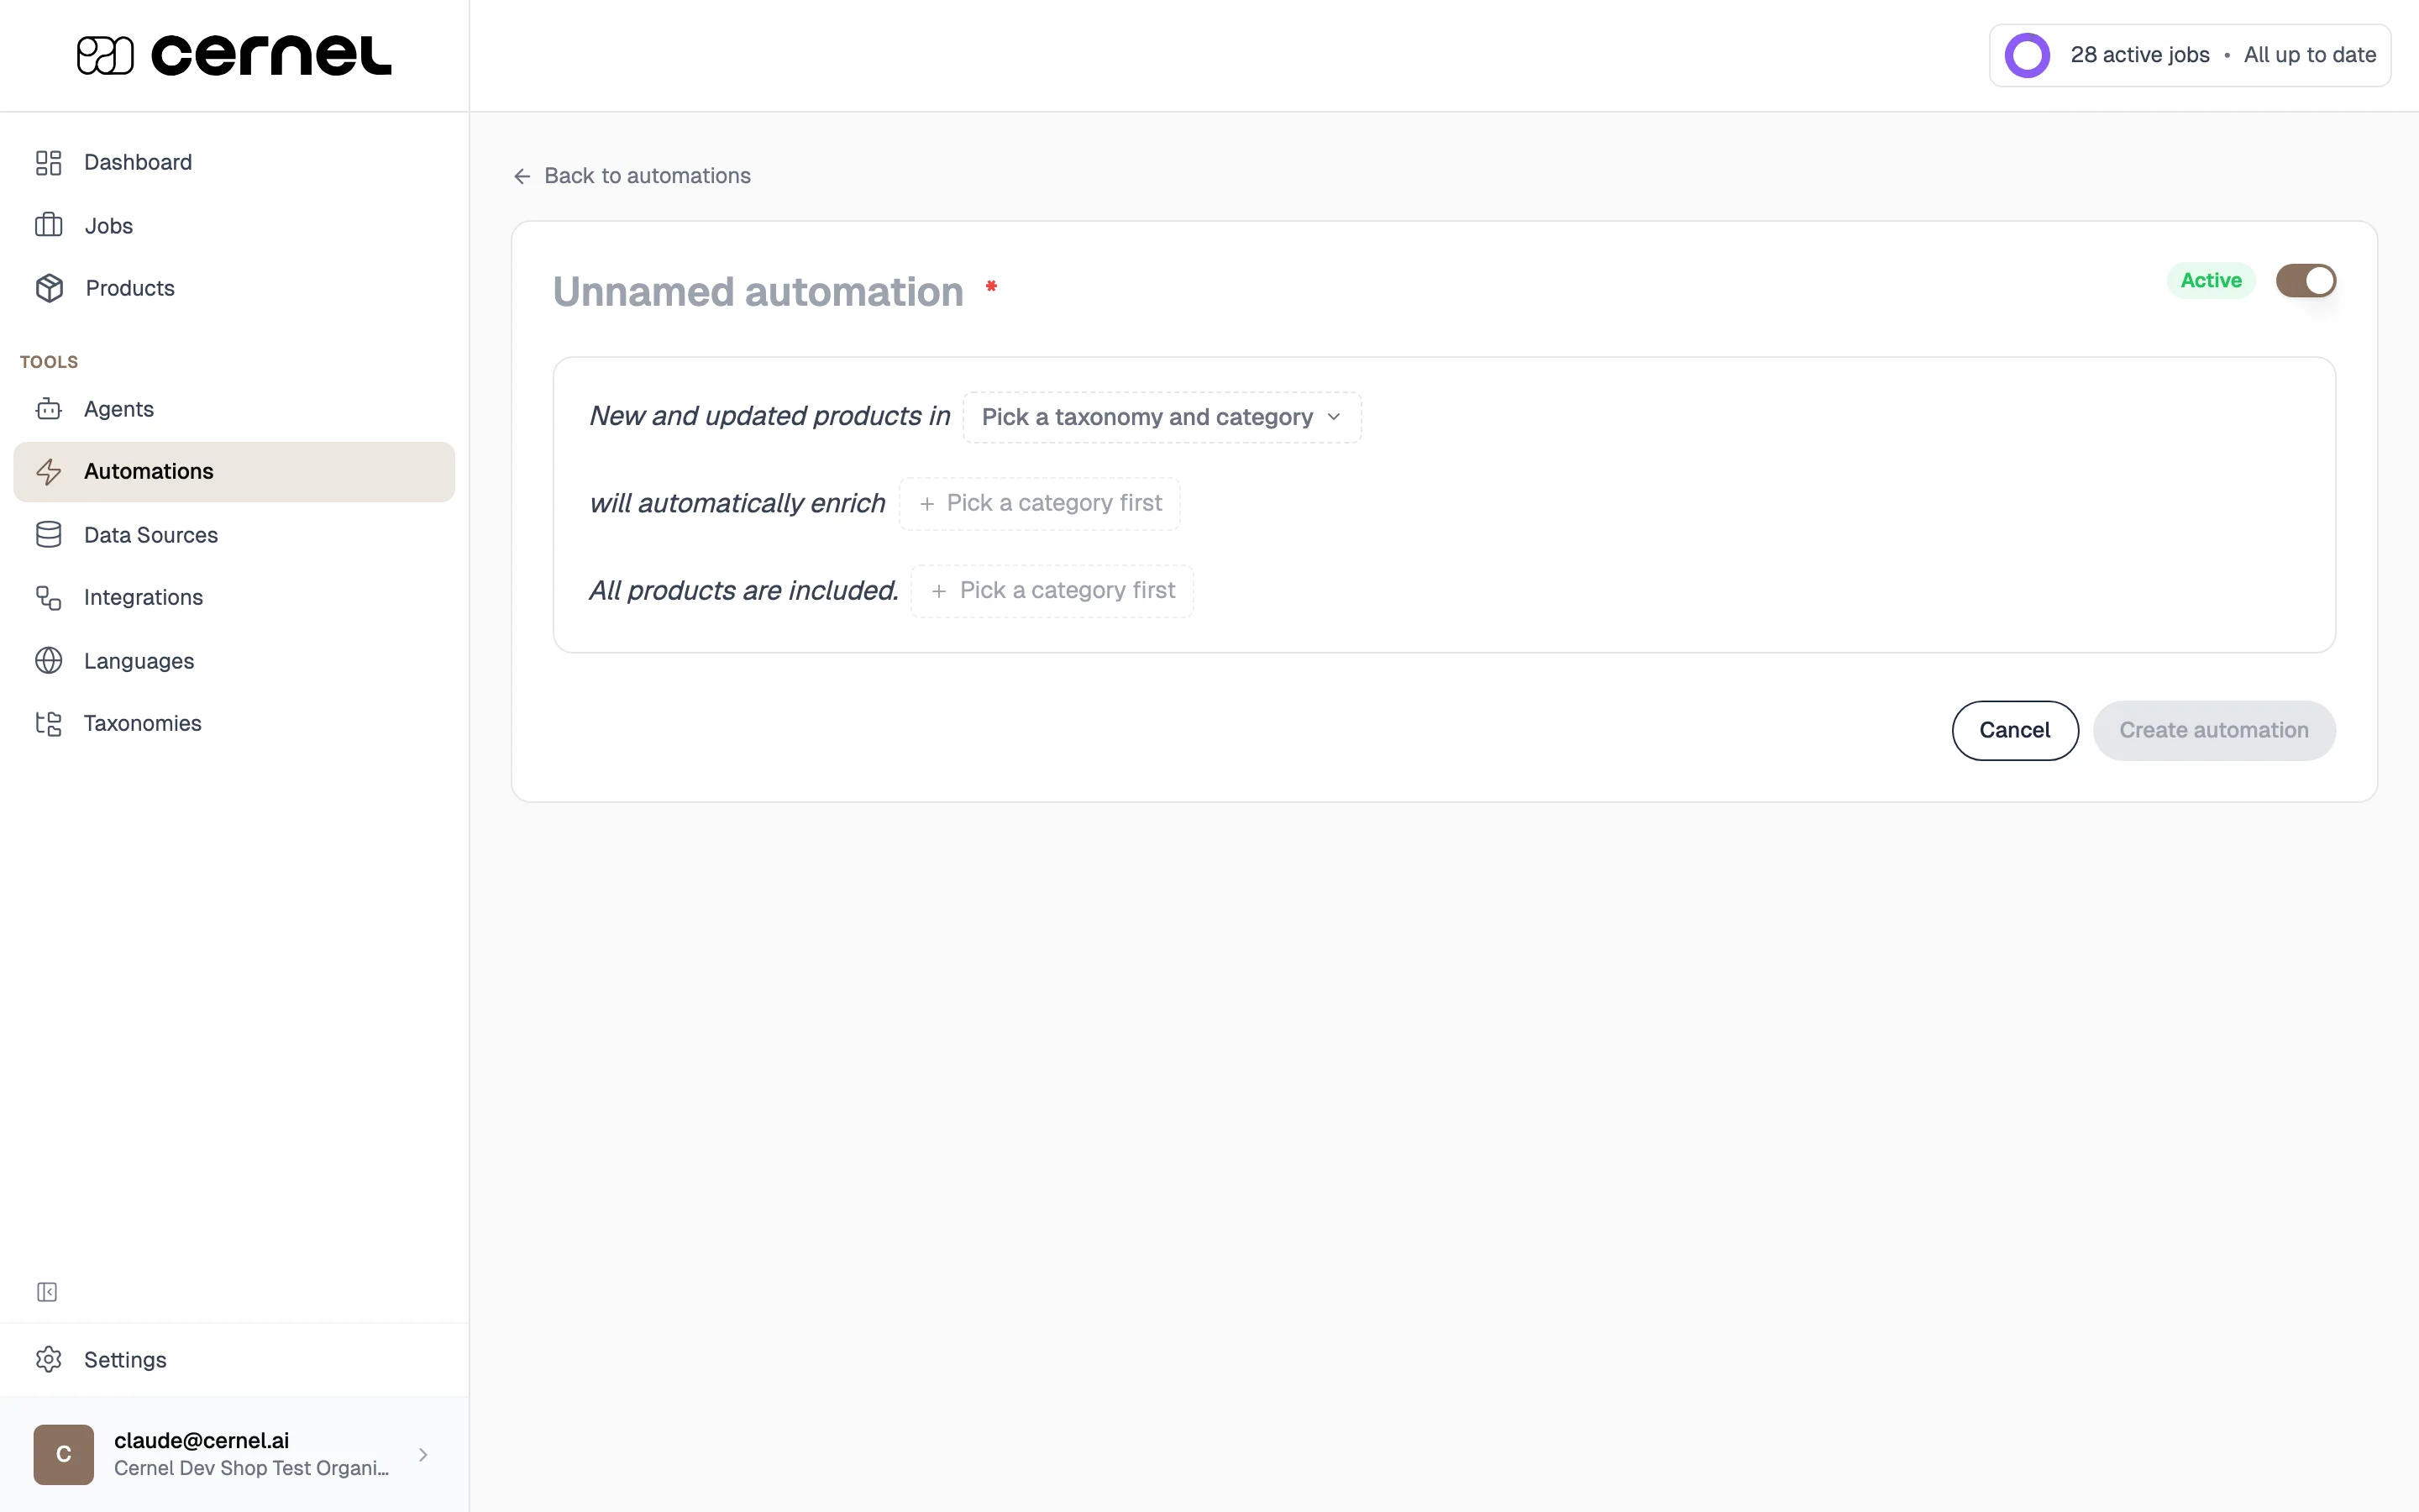Click the back arrow icon
Image resolution: width=2419 pixels, height=1512 pixels.
click(522, 176)
